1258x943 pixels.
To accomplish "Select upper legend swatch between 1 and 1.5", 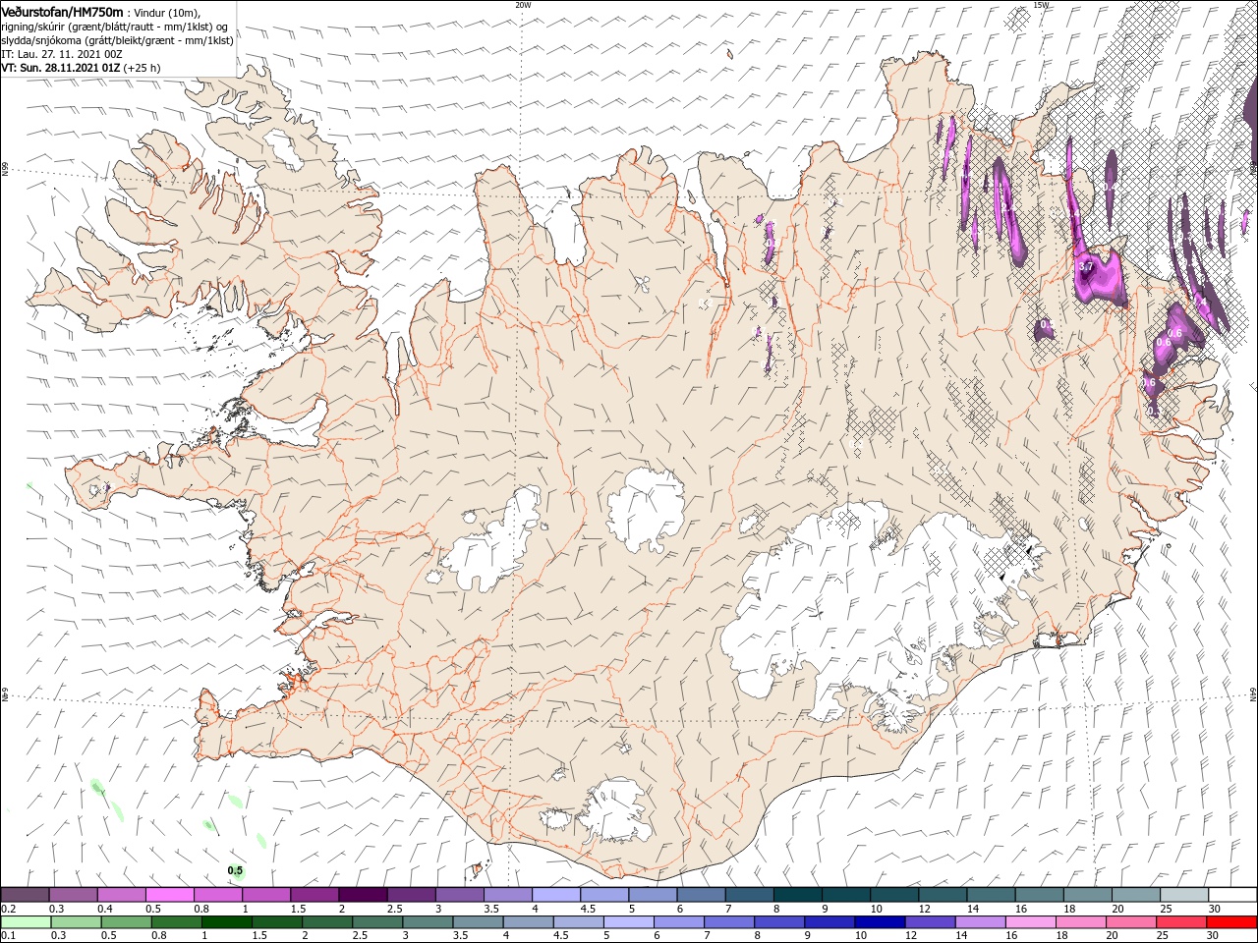I will [266, 895].
